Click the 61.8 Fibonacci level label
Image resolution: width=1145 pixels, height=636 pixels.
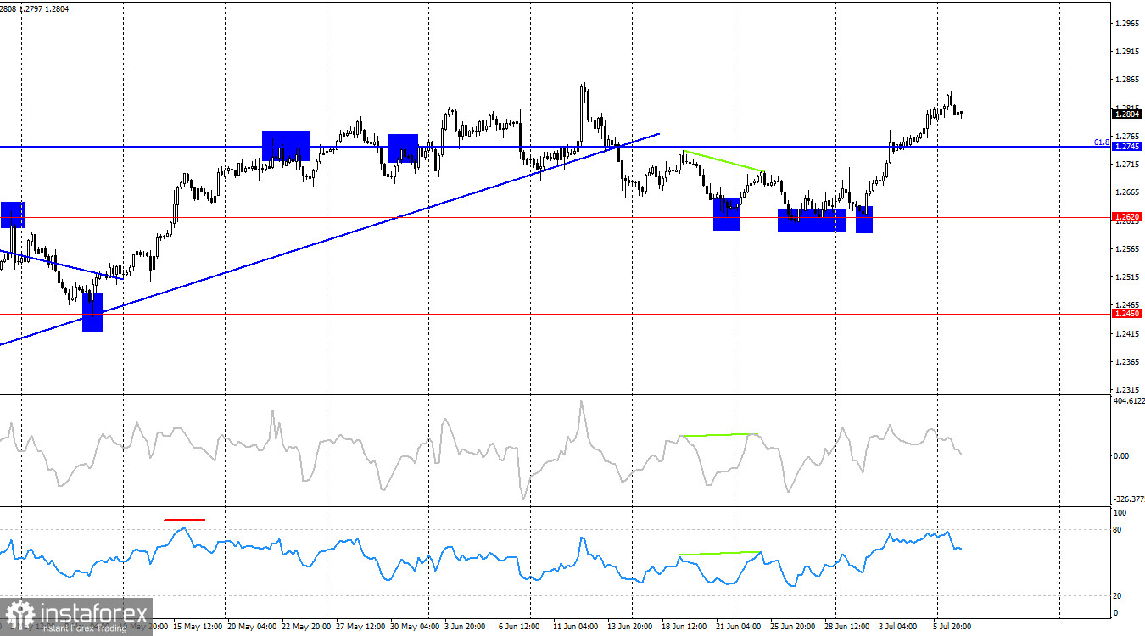coord(1102,142)
